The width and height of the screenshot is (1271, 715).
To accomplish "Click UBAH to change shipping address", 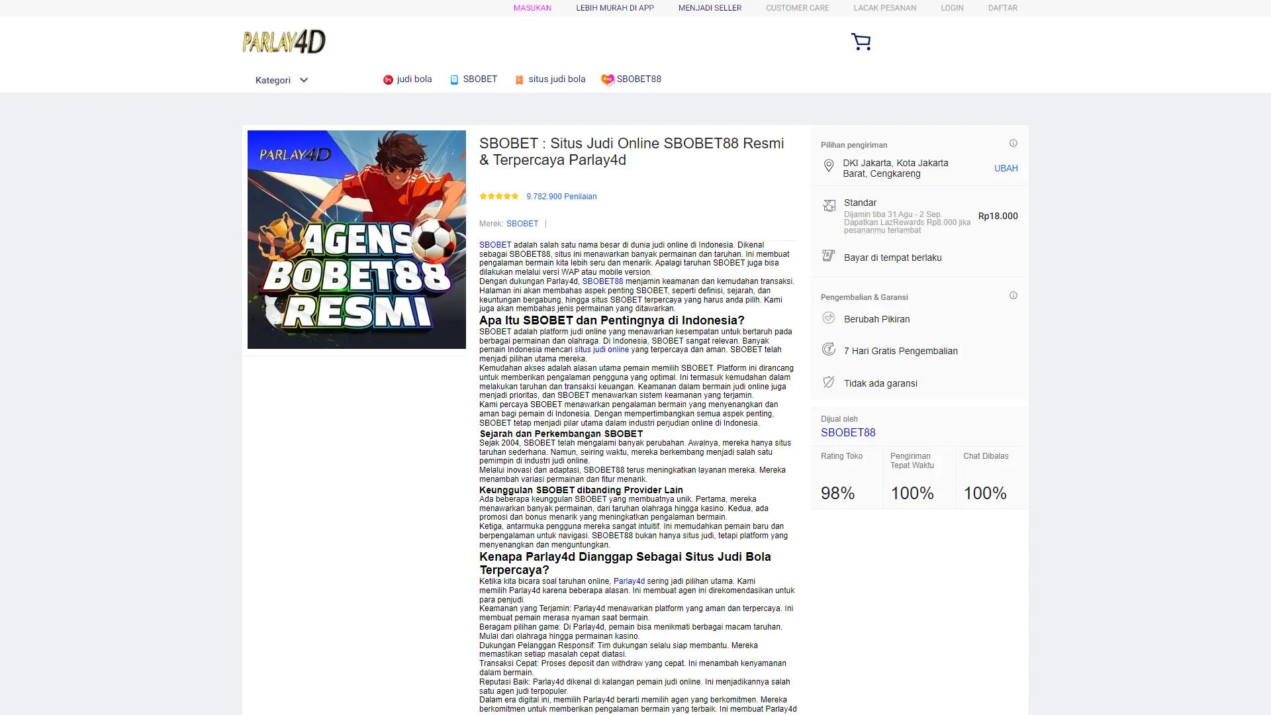I will click(1006, 168).
